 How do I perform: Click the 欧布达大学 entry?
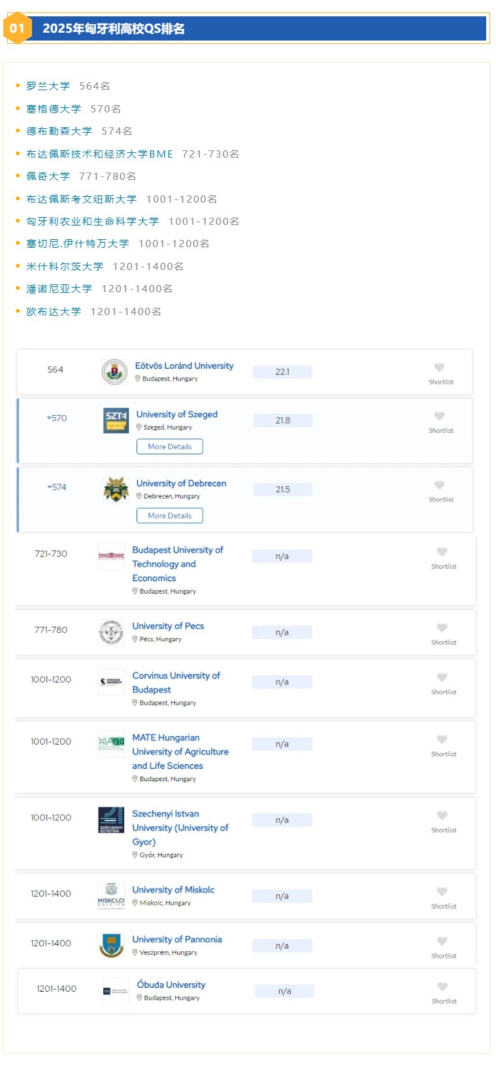click(54, 312)
